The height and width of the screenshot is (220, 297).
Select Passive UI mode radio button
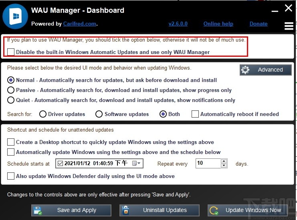(x=11, y=90)
